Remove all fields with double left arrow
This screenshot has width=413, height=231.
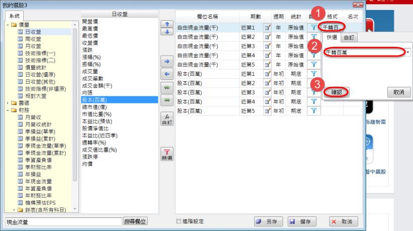tap(167, 87)
